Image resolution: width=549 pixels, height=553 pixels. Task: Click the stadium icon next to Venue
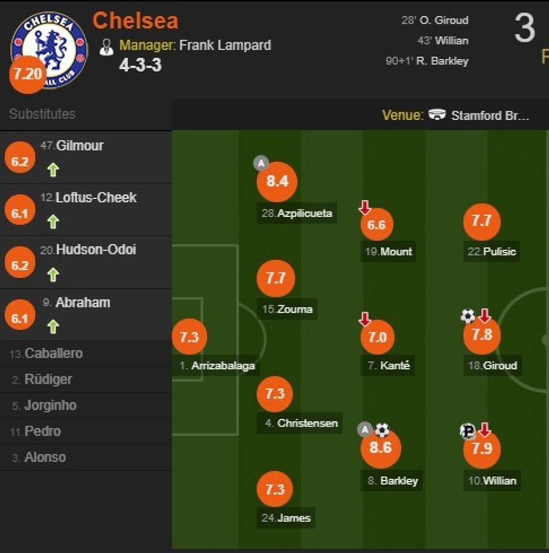(x=437, y=115)
